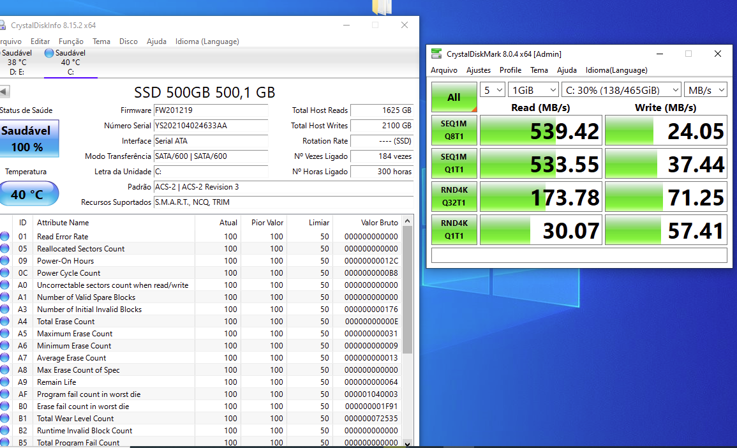Click the status icon for Maximum Erase Count

pyautogui.click(x=4, y=334)
